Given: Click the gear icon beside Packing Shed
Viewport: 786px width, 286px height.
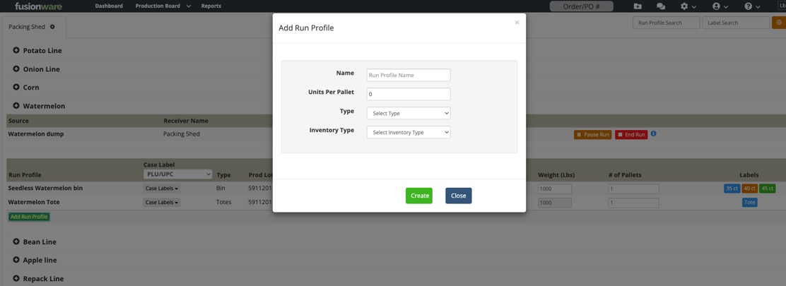Looking at the screenshot, I should [x=52, y=27].
